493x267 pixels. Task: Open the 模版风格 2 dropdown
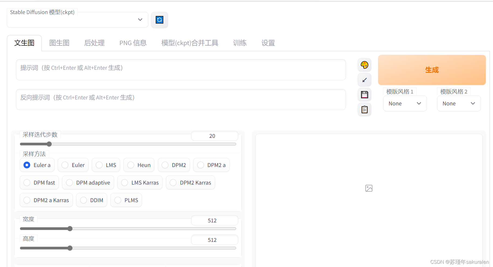[459, 104]
